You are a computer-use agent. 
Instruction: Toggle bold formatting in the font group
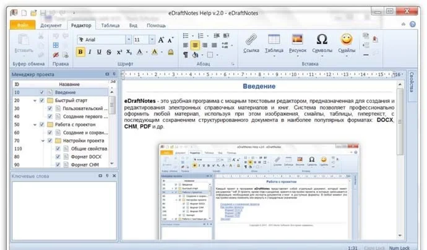(80, 52)
